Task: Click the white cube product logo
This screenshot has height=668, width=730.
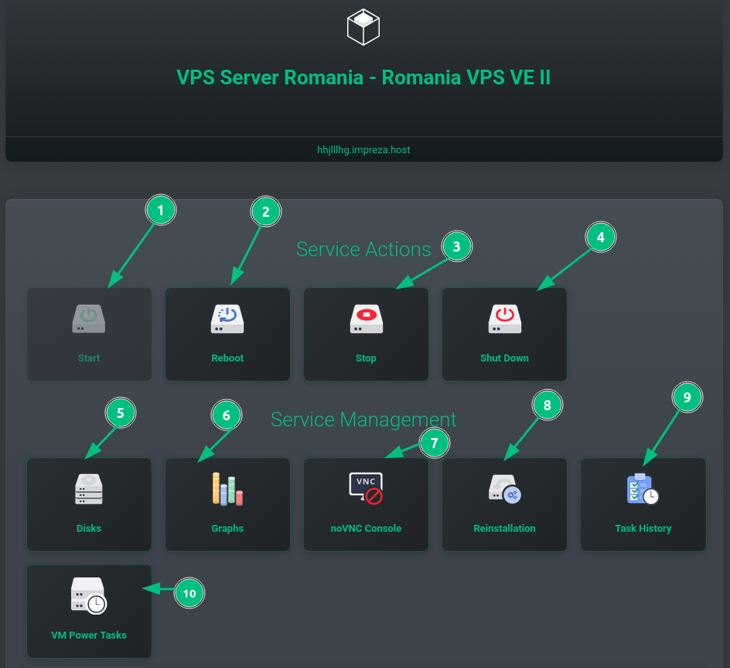Action: [363, 27]
